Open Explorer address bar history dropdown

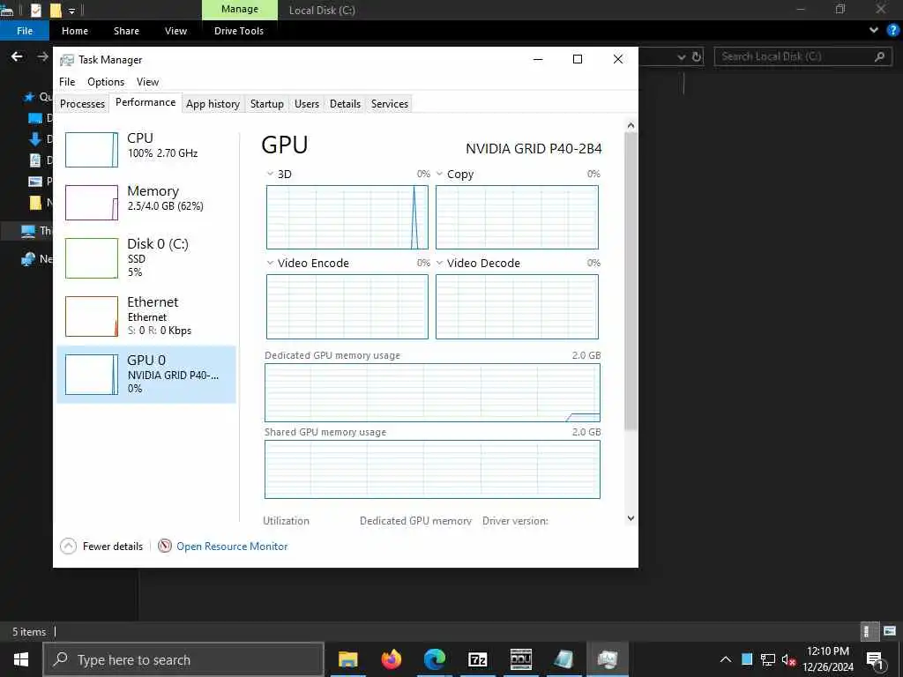[x=682, y=57]
